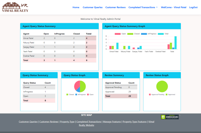Click the Agent Query Status Summary Graph header

(x=141, y=26)
